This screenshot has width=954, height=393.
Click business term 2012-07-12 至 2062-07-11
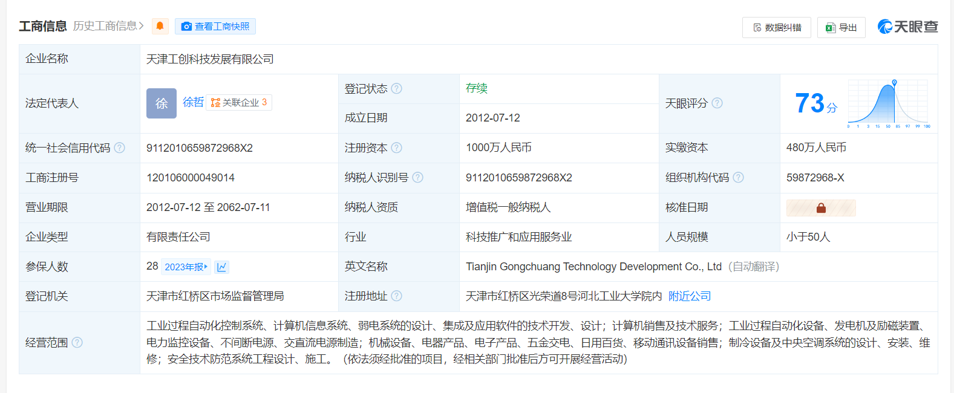(x=208, y=207)
